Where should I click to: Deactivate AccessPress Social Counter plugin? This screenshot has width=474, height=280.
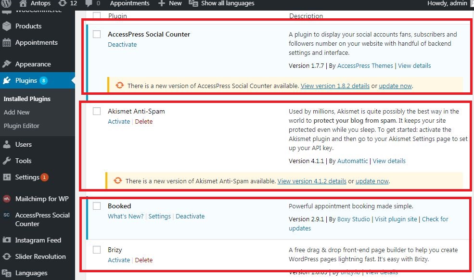[122, 44]
